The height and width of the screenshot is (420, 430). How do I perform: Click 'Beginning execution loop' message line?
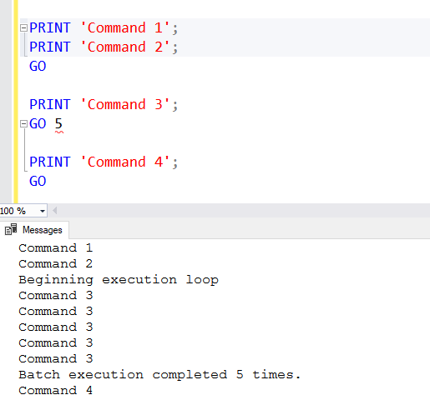119,280
